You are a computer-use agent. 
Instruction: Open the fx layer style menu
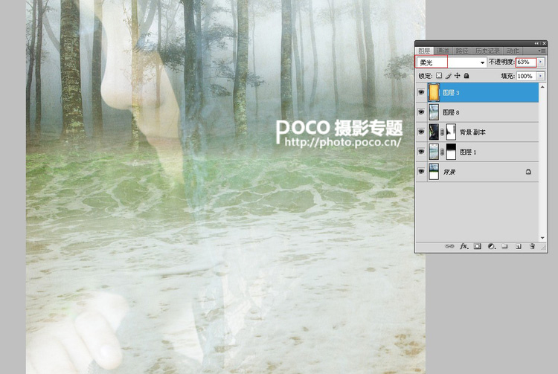click(x=464, y=246)
